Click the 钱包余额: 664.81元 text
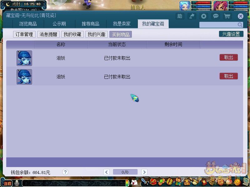This screenshot has height=187, width=250. (x=30, y=172)
